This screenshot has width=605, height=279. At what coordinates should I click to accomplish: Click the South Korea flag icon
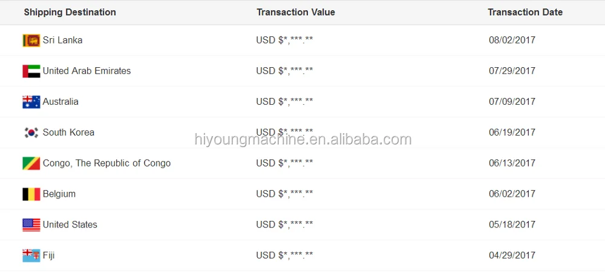(x=31, y=133)
